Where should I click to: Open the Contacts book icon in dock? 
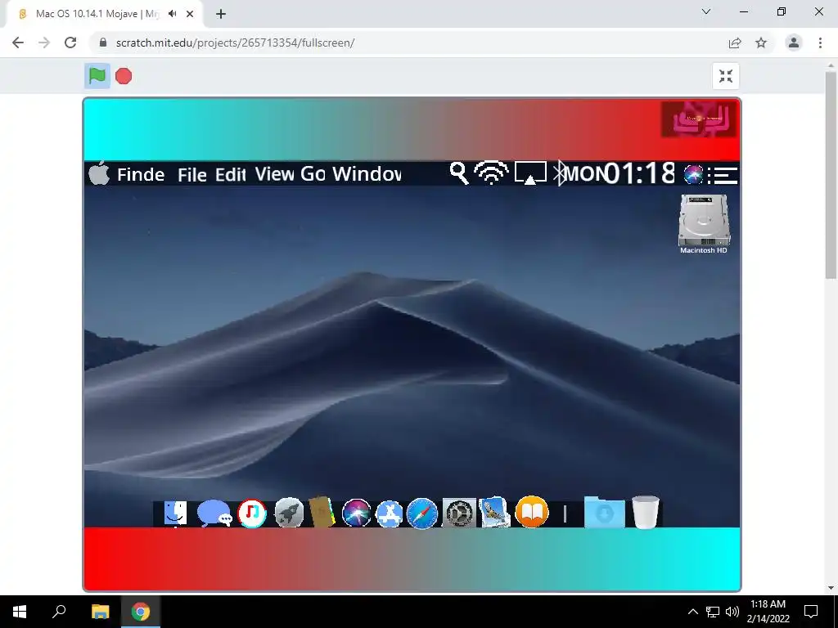pyautogui.click(x=322, y=513)
